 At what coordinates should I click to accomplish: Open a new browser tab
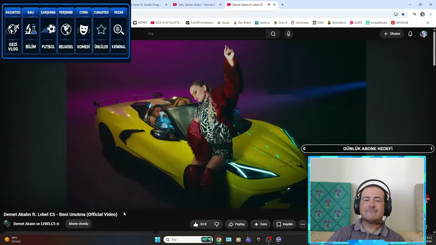[x=282, y=5]
